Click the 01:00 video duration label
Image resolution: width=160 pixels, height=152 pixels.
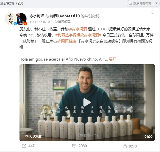click(148, 136)
